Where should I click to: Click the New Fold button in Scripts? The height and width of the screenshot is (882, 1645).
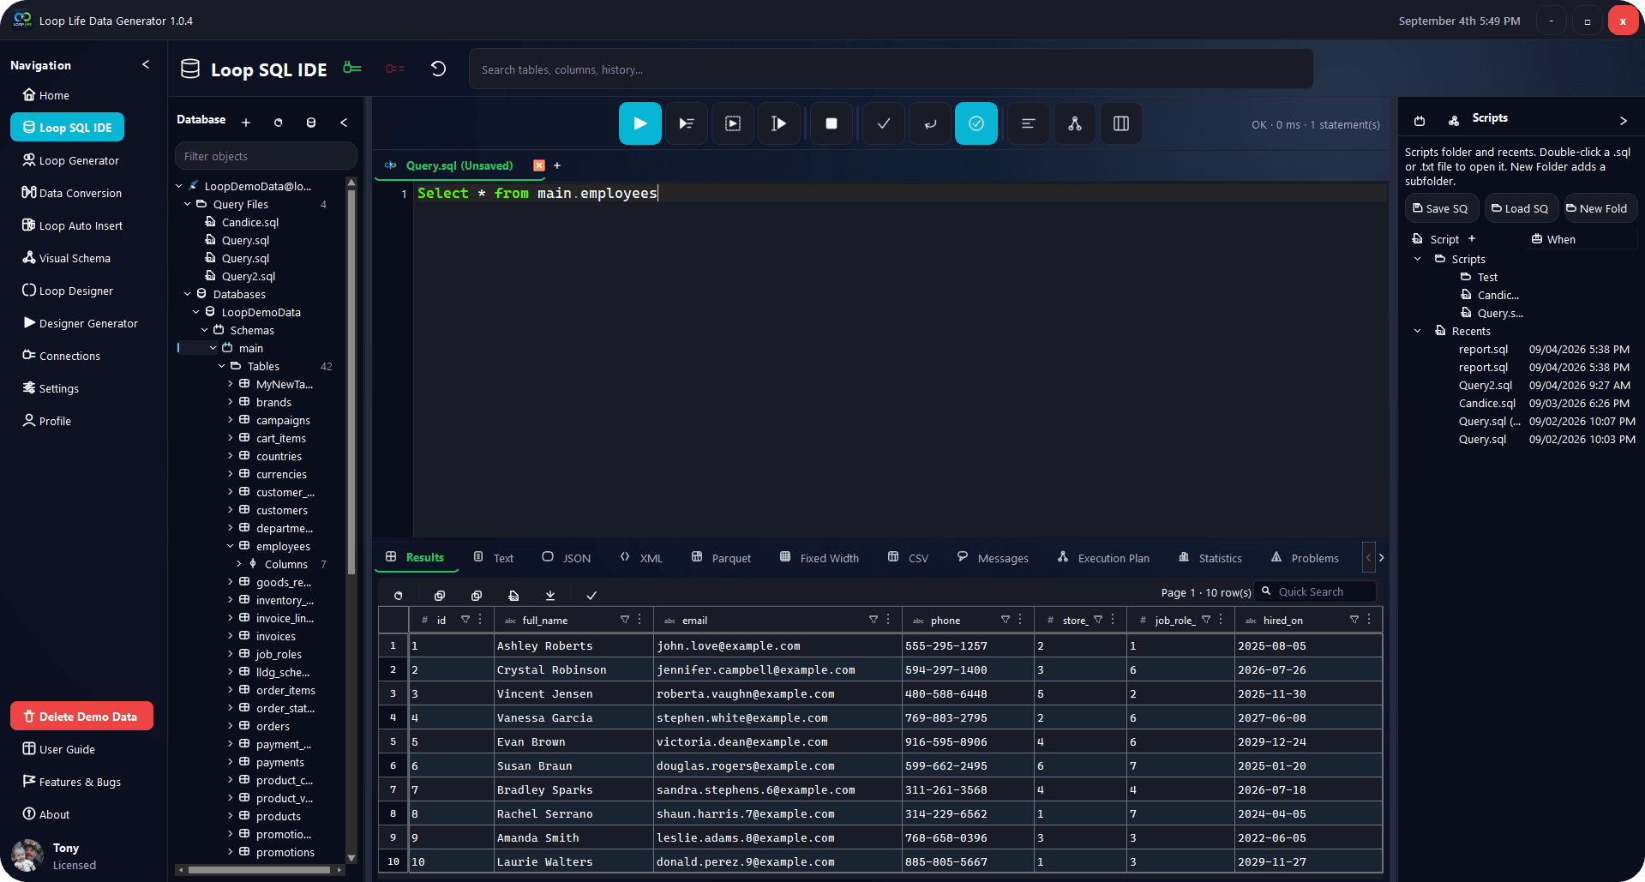click(1600, 208)
